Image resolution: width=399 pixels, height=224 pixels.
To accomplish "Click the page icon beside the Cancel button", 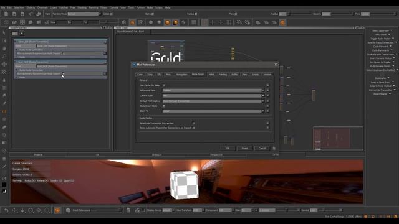I will (x=274, y=148).
